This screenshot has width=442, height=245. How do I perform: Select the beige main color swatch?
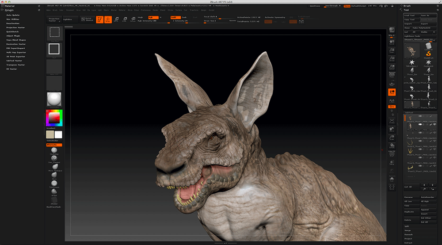50,134
